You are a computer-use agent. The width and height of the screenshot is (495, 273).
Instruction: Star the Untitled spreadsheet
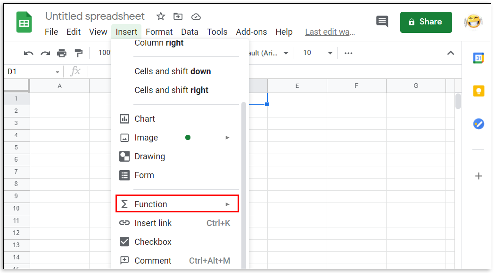tap(161, 16)
